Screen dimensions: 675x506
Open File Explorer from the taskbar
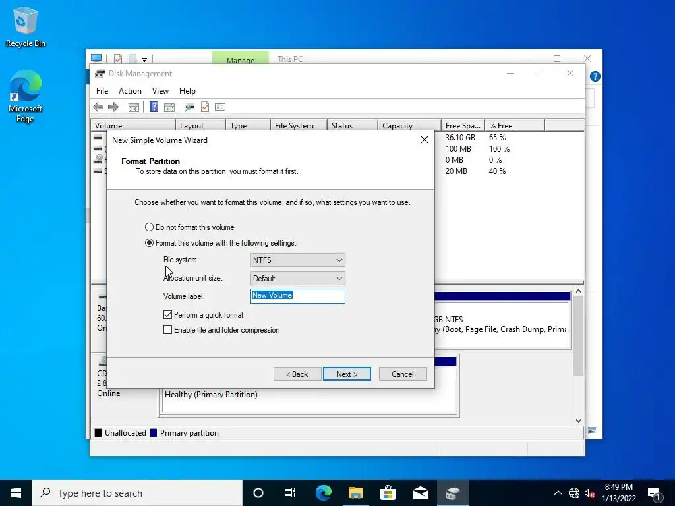coord(355,493)
